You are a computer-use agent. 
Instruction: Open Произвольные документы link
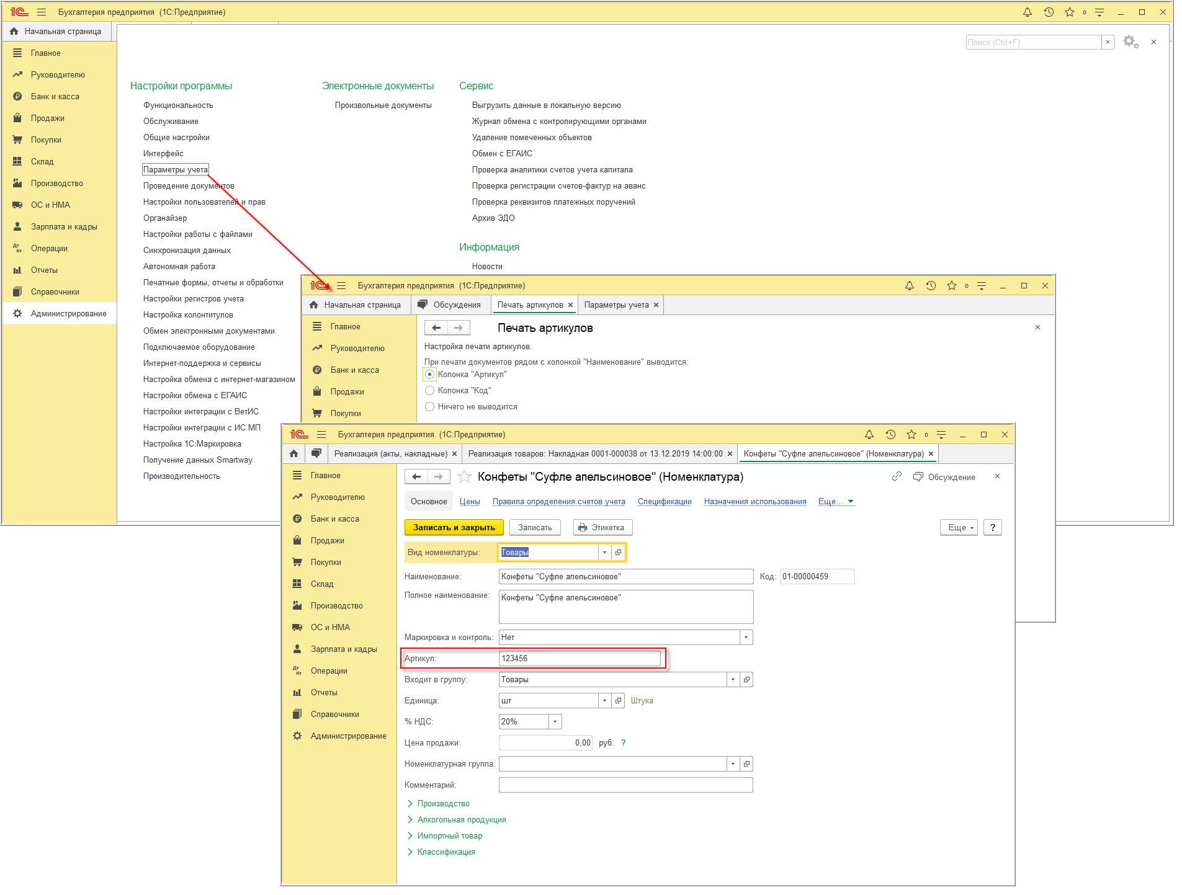click(383, 105)
